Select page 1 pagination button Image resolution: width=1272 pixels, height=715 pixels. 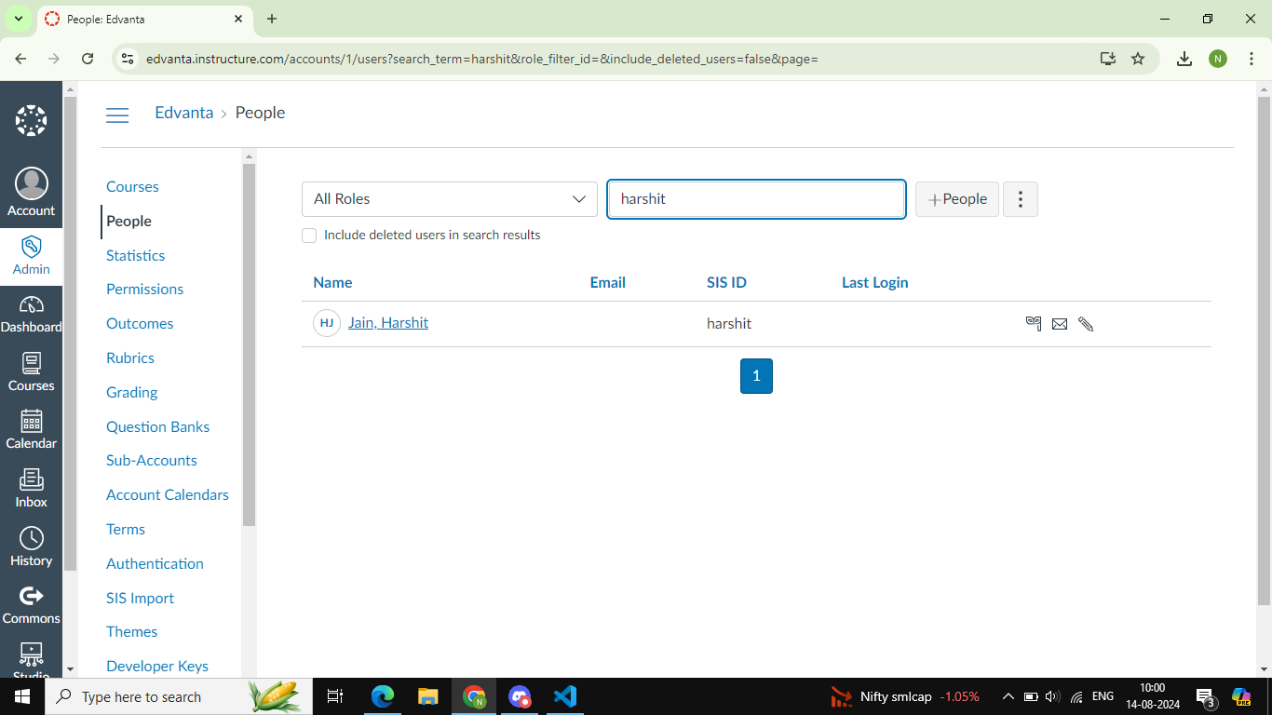tap(756, 376)
